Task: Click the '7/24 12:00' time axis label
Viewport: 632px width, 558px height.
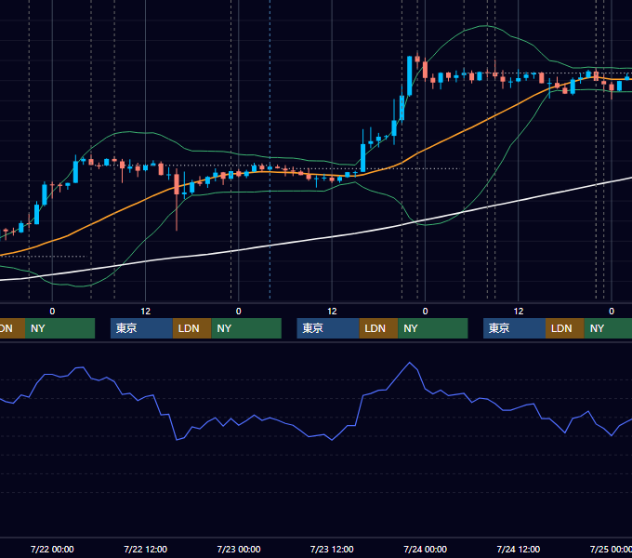Action: point(519,549)
